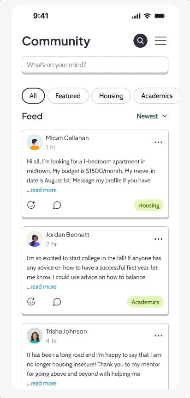Toggle the Featured filter chip
Viewport: 190px width, 398px height.
tap(68, 96)
